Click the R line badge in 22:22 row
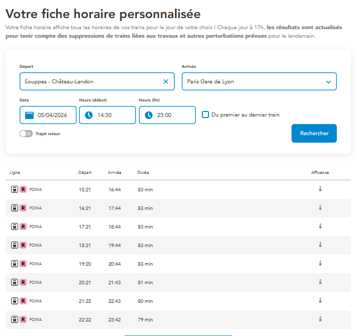 click(23, 319)
